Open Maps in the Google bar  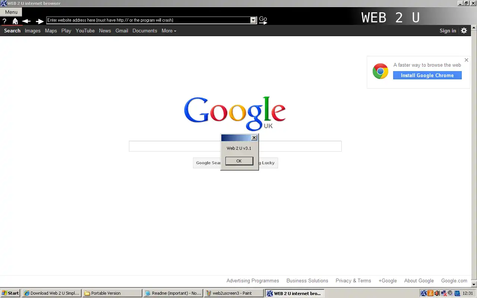[x=51, y=31]
